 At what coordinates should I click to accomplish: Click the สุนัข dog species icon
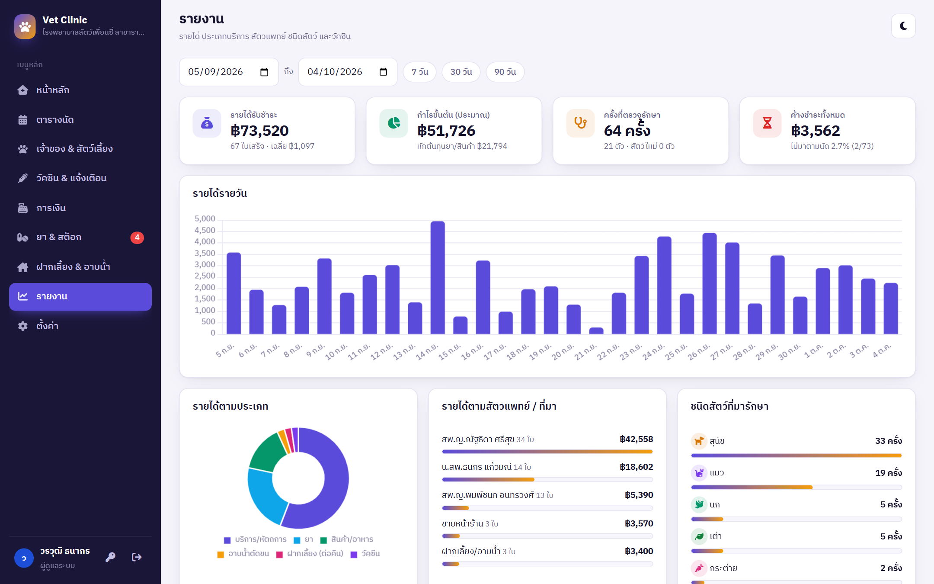pos(699,441)
